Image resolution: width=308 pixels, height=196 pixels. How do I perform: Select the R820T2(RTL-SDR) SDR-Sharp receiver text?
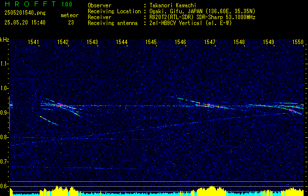[202, 17]
